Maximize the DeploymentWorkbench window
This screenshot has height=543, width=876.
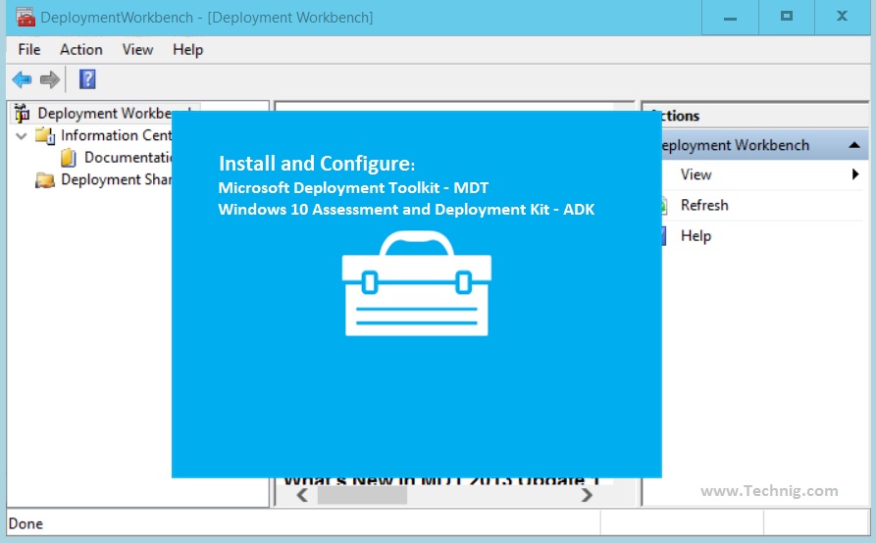click(x=787, y=17)
